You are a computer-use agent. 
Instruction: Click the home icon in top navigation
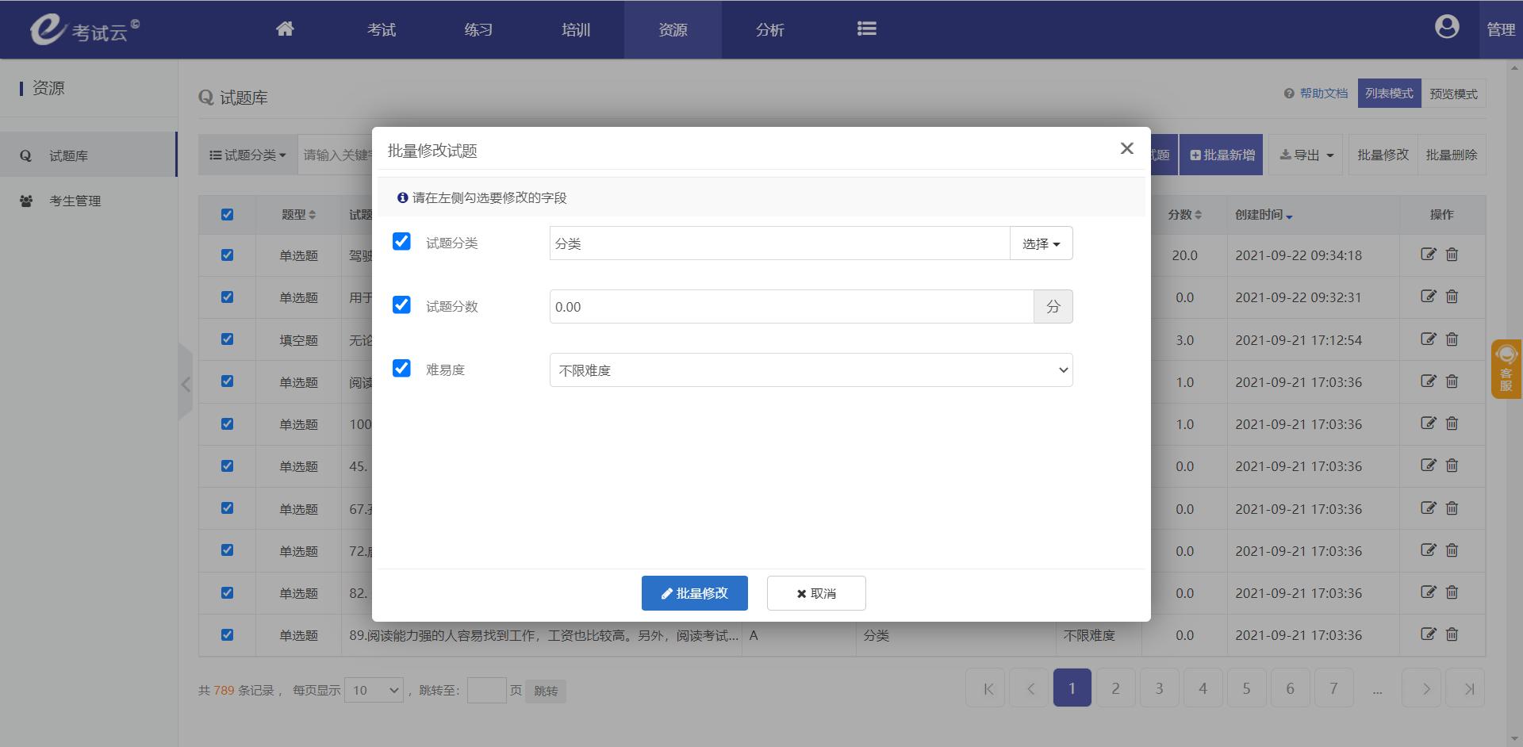285,29
